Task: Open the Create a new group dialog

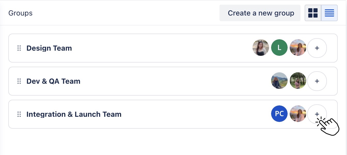Action: (260, 13)
